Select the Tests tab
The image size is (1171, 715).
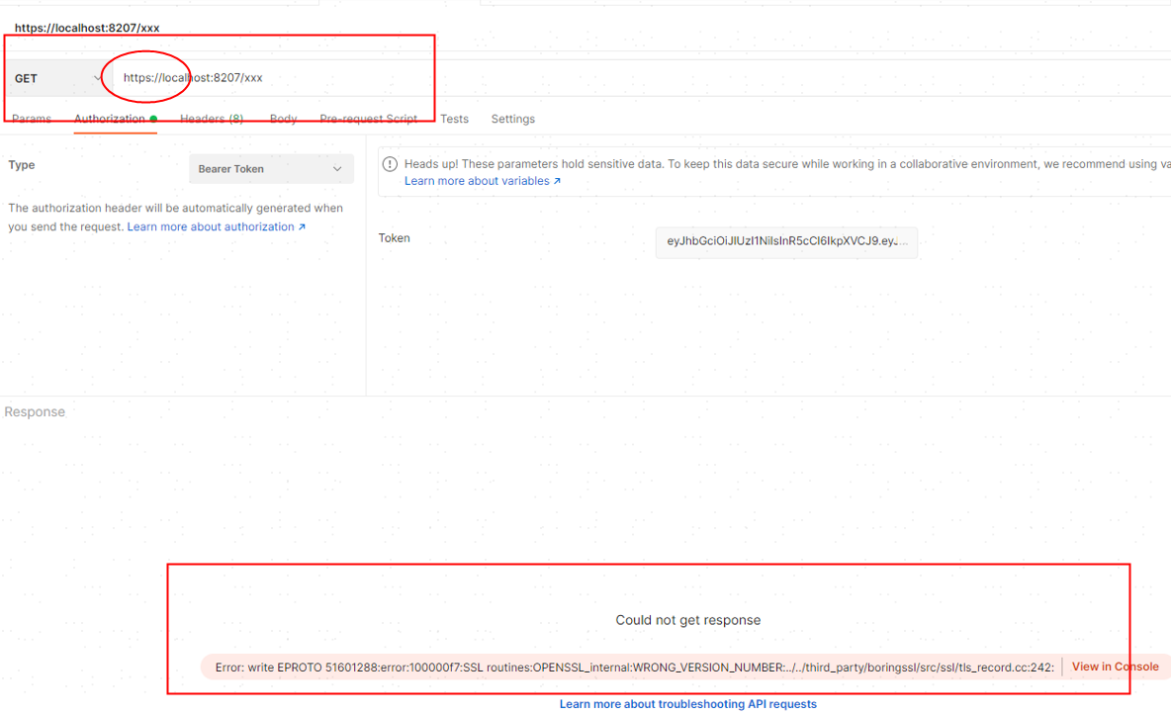(x=455, y=119)
